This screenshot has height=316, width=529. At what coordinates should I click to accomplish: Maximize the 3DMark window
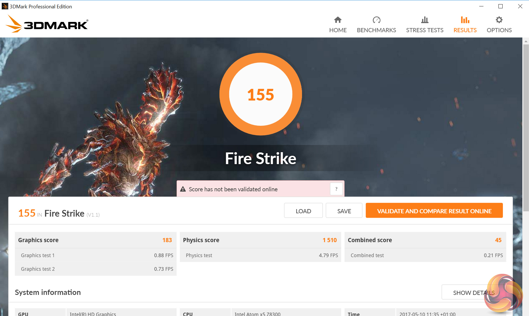click(x=500, y=6)
